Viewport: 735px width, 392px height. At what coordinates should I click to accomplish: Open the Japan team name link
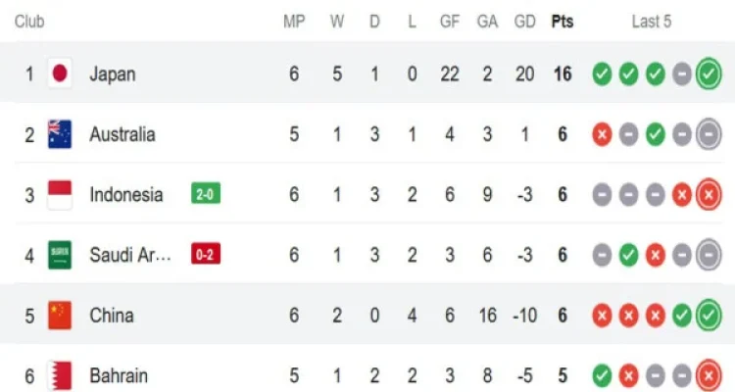click(x=113, y=73)
